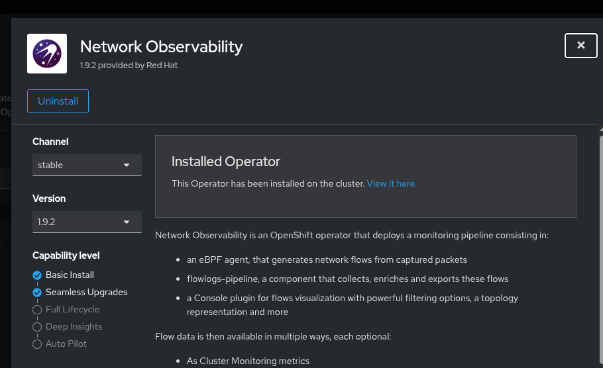Click the Channel field label
Screen dimensions: 603x368
pyautogui.click(x=50, y=142)
